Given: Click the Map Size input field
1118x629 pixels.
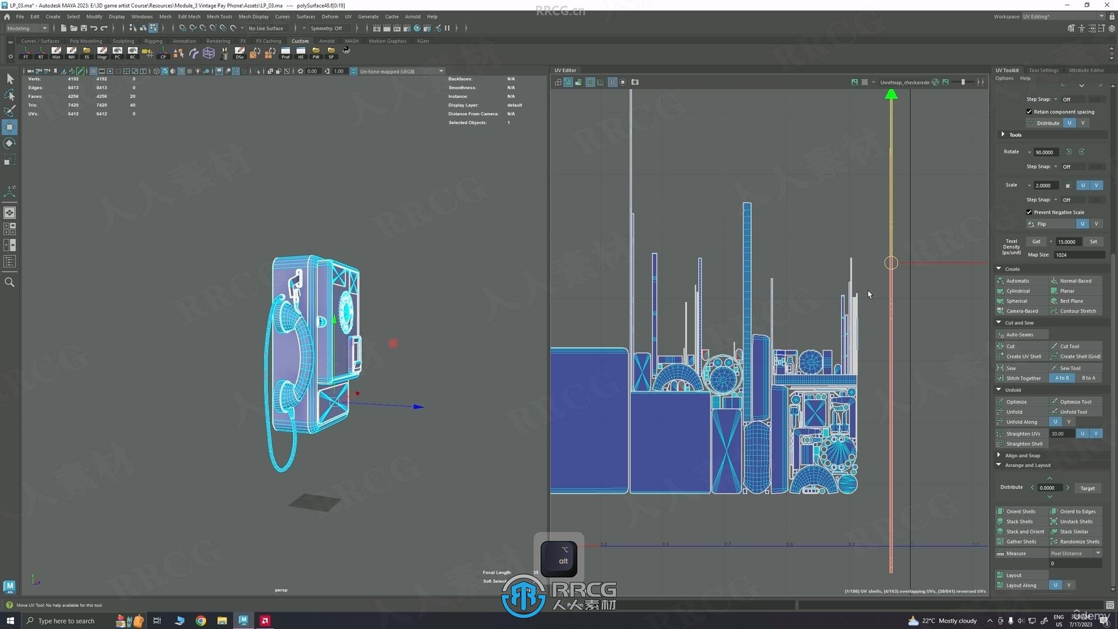Looking at the screenshot, I should coord(1079,255).
